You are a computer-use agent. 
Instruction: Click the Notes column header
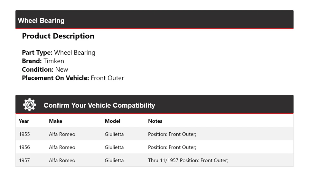coord(155,121)
